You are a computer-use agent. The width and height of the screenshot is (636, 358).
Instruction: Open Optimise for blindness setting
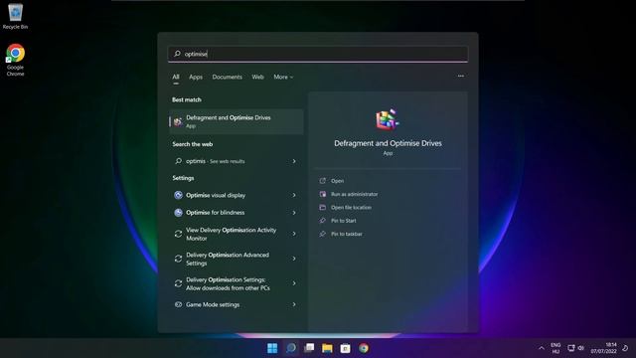click(x=237, y=212)
